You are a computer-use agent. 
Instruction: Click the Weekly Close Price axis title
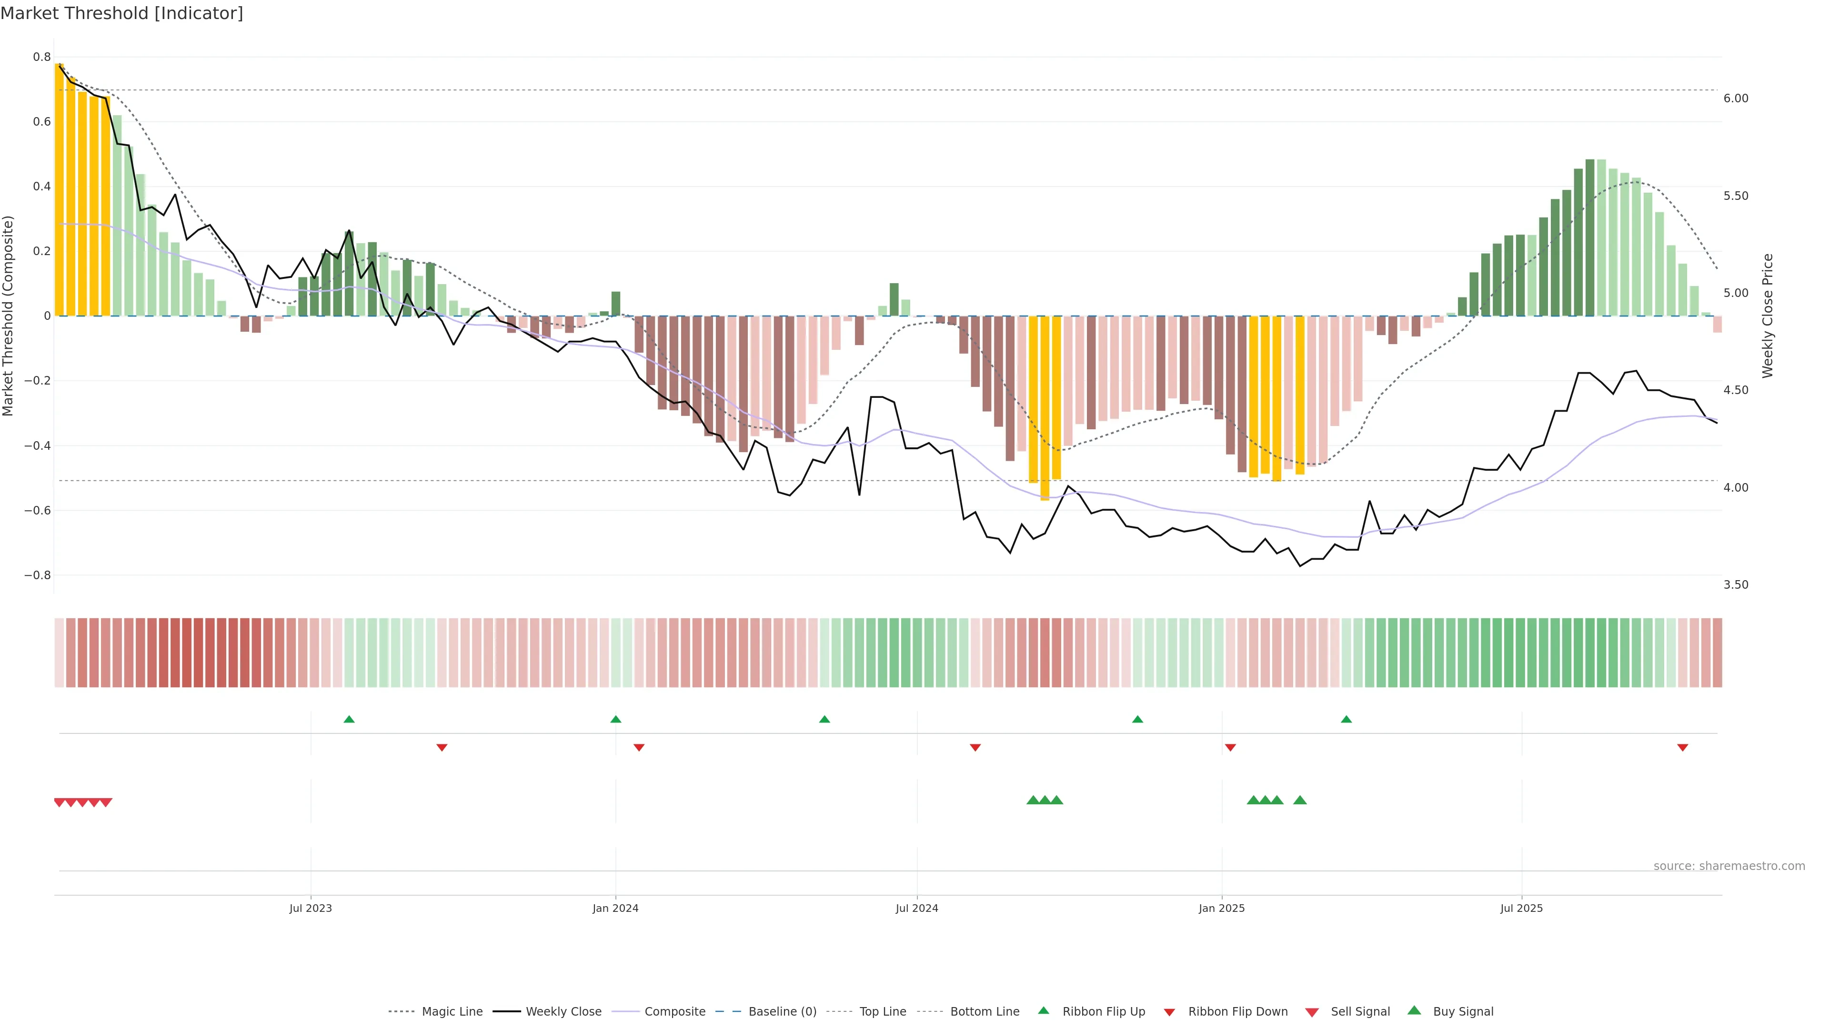point(1767,316)
